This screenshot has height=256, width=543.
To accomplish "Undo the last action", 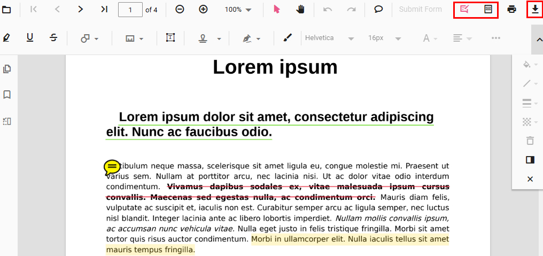I will (327, 10).
